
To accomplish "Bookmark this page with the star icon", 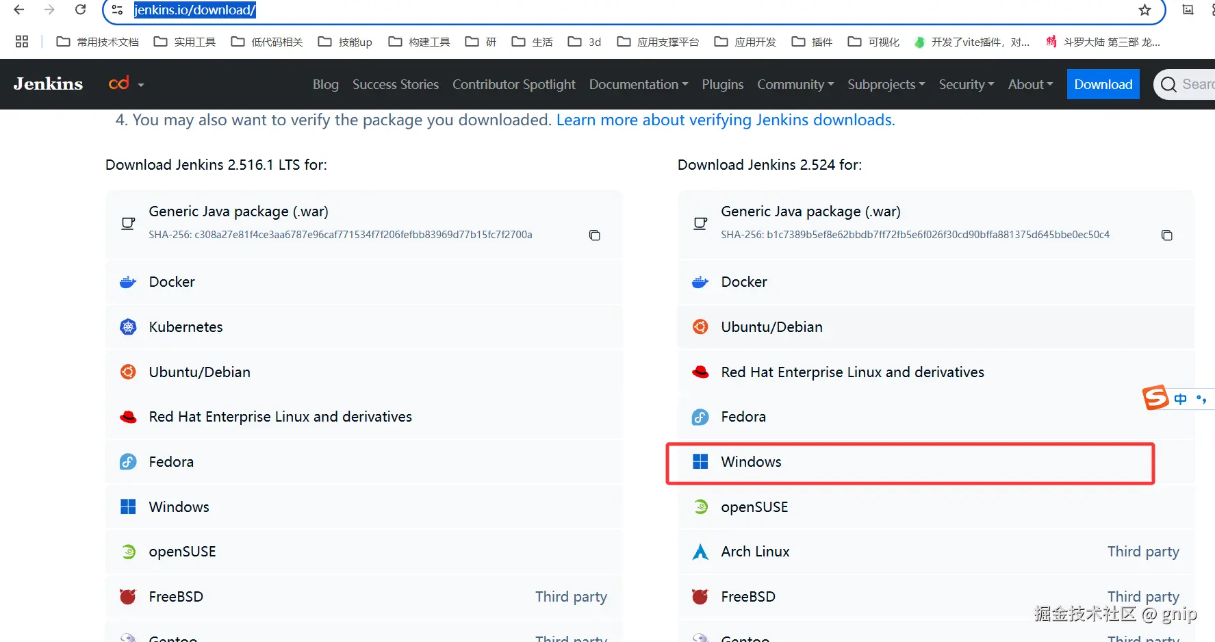I will pos(1144,10).
